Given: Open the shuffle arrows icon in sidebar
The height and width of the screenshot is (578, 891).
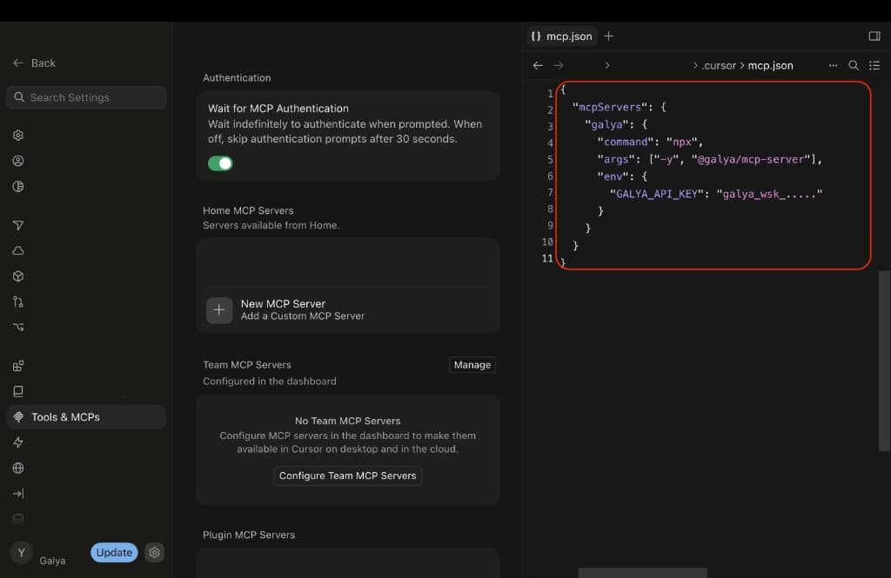Looking at the screenshot, I should click(18, 327).
